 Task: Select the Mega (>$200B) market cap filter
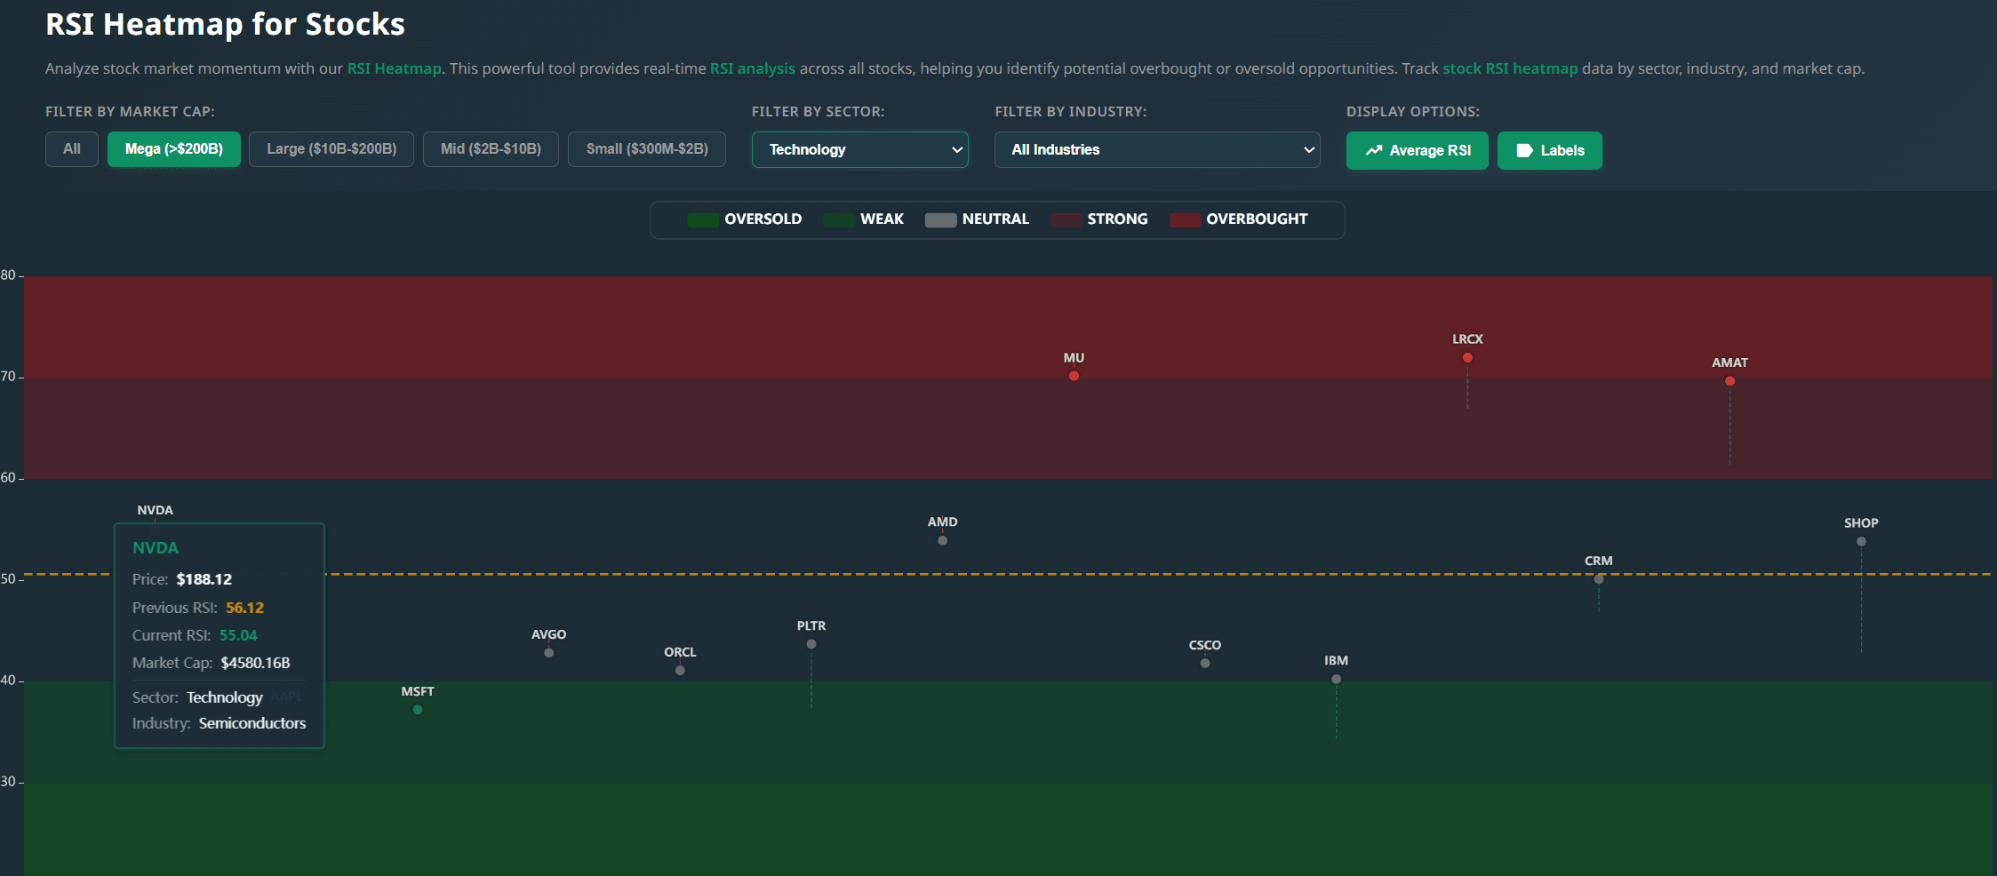(173, 149)
